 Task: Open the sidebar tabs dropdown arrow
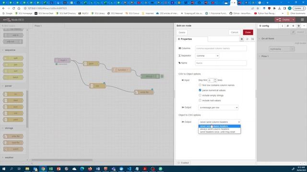tap(304, 26)
